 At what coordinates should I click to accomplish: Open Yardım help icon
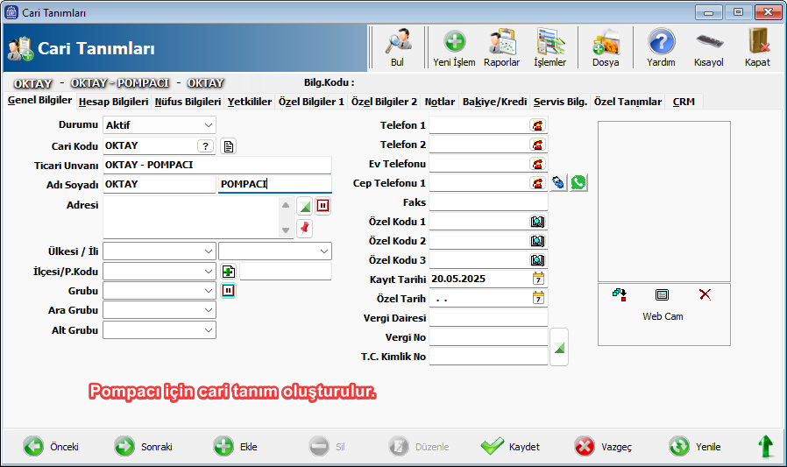661,47
